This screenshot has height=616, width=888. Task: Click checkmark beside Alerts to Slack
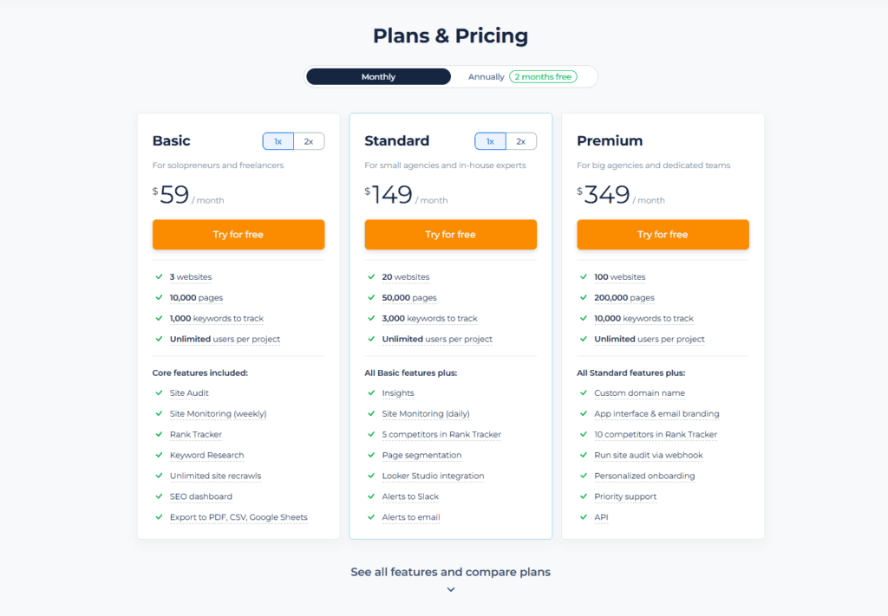[x=371, y=496]
